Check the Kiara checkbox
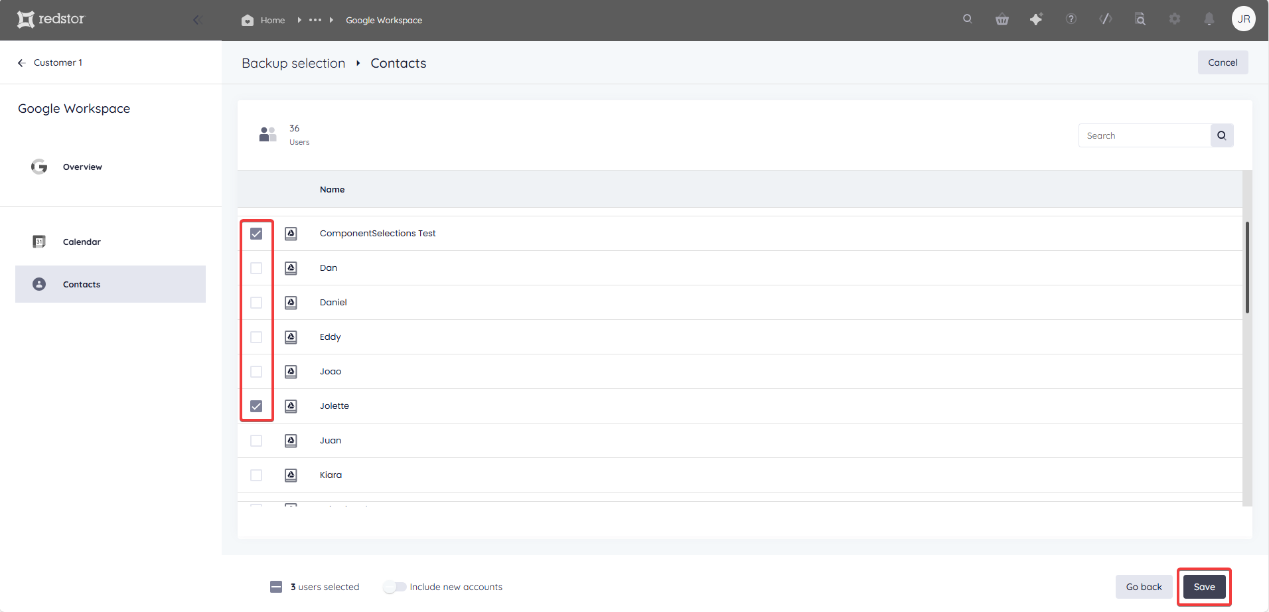This screenshot has height=612, width=1269. tap(256, 475)
